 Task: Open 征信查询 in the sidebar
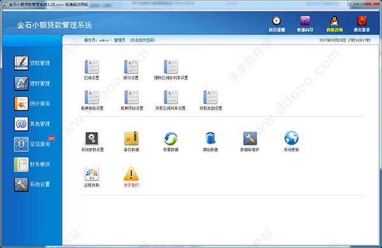point(32,144)
